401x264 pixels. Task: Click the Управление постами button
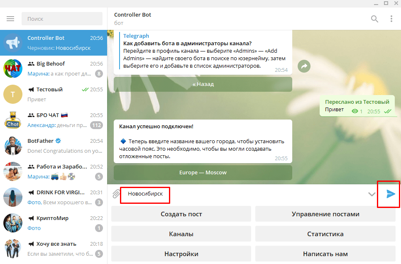325,214
